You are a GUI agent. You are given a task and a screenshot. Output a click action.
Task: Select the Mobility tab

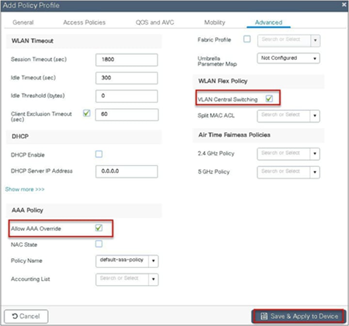[x=215, y=22]
